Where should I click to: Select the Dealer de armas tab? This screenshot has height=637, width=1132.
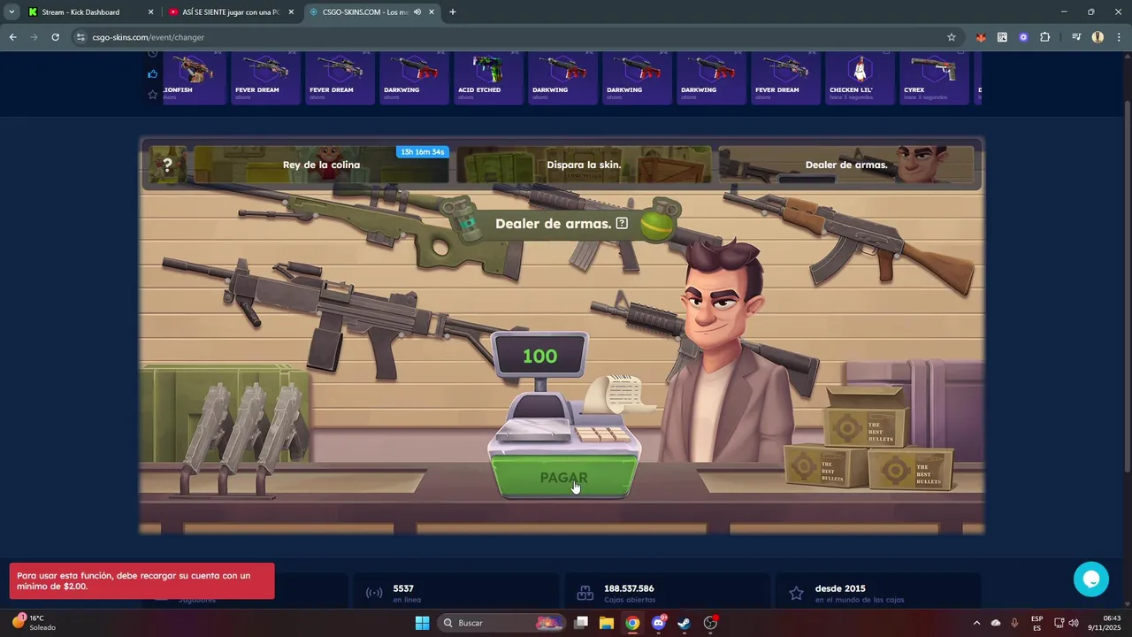click(845, 165)
